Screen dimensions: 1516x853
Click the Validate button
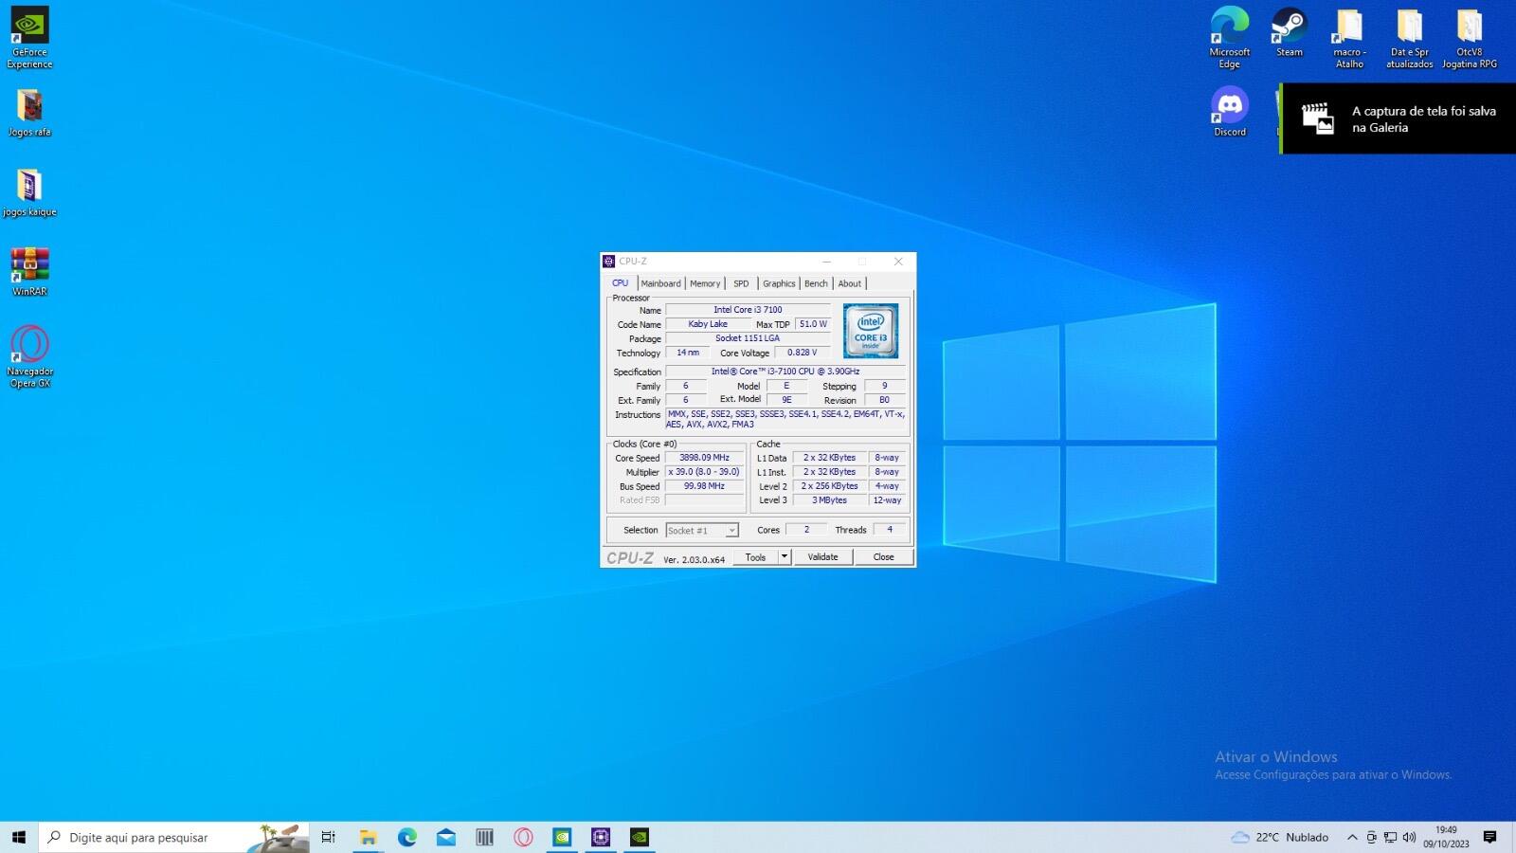(822, 557)
